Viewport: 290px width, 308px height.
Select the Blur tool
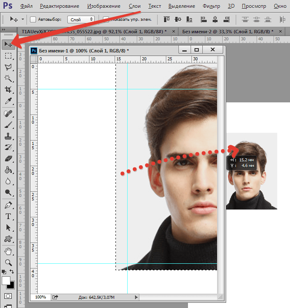click(8, 181)
